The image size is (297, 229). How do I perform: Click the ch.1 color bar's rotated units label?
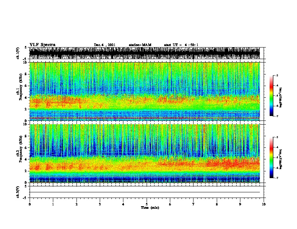281,98
